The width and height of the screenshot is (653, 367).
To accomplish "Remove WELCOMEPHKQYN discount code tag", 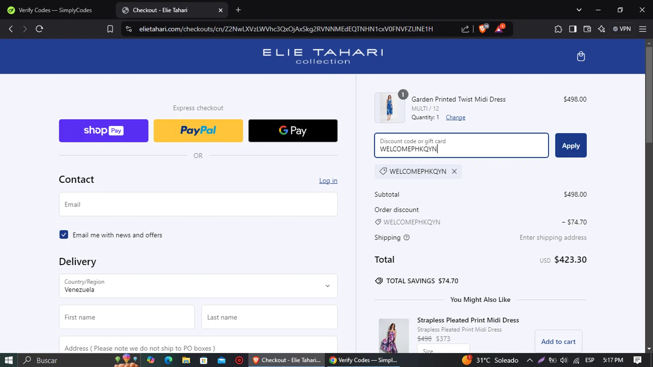I will 454,172.
